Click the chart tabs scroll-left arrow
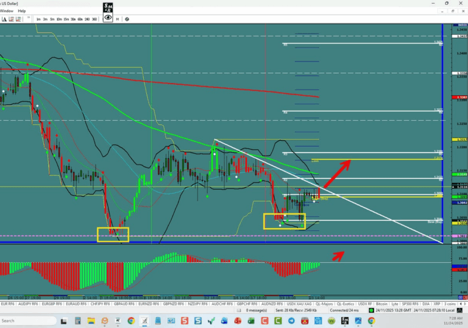This screenshot has height=328, width=468. pyautogui.click(x=461, y=304)
